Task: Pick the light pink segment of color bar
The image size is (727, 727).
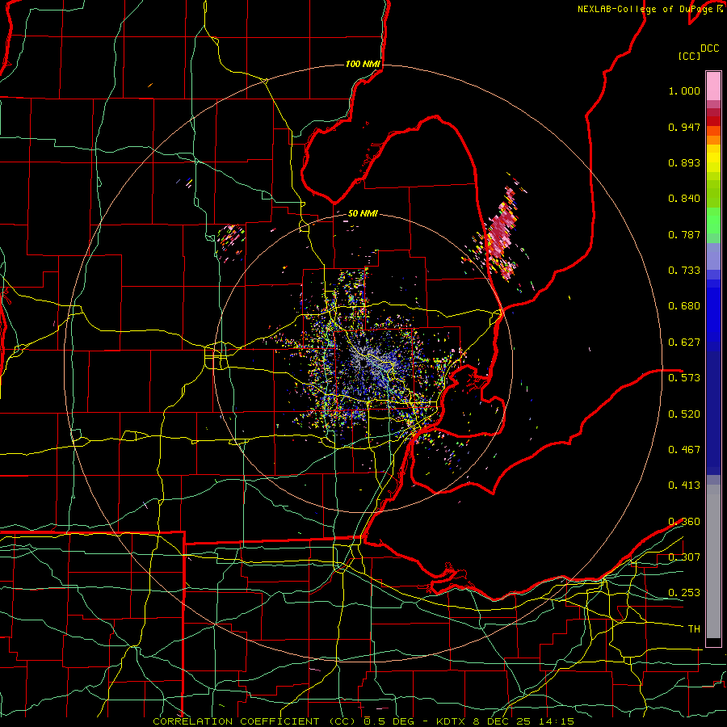Action: click(713, 86)
